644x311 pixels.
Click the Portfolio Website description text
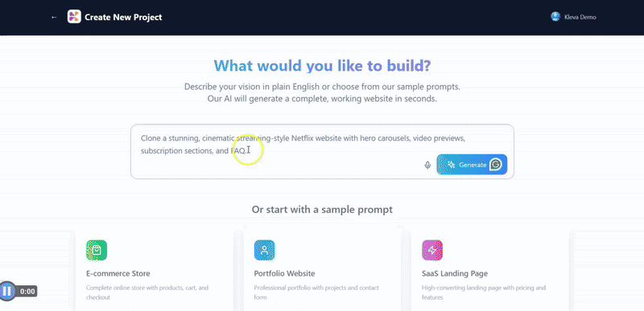[x=316, y=293]
